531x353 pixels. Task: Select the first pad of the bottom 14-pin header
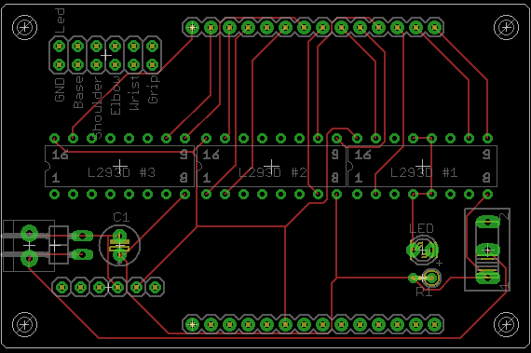point(192,324)
